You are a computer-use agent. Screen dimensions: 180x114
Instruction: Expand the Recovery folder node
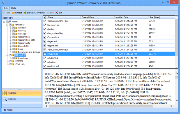coord(10,31)
